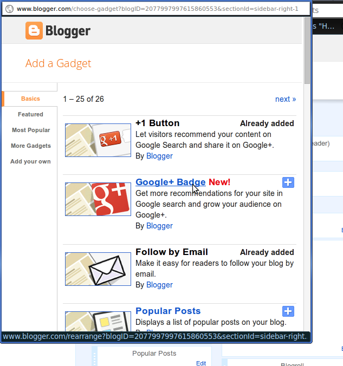Go to next page of gadgets
Screen dimensions: 343x366
tap(286, 99)
